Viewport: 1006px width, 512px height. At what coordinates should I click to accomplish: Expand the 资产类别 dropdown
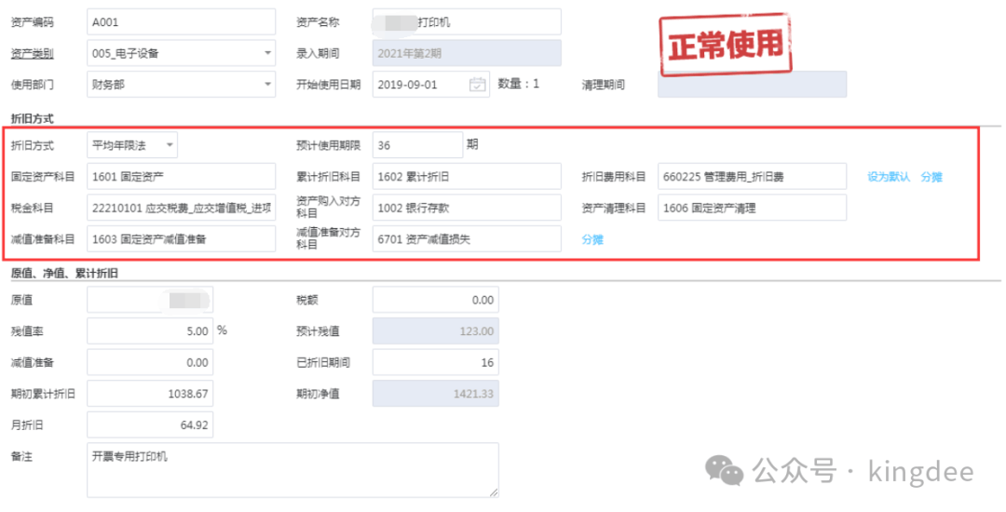(x=267, y=53)
